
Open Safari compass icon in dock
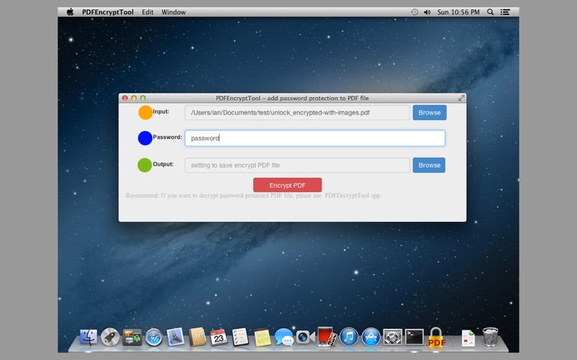tap(154, 337)
